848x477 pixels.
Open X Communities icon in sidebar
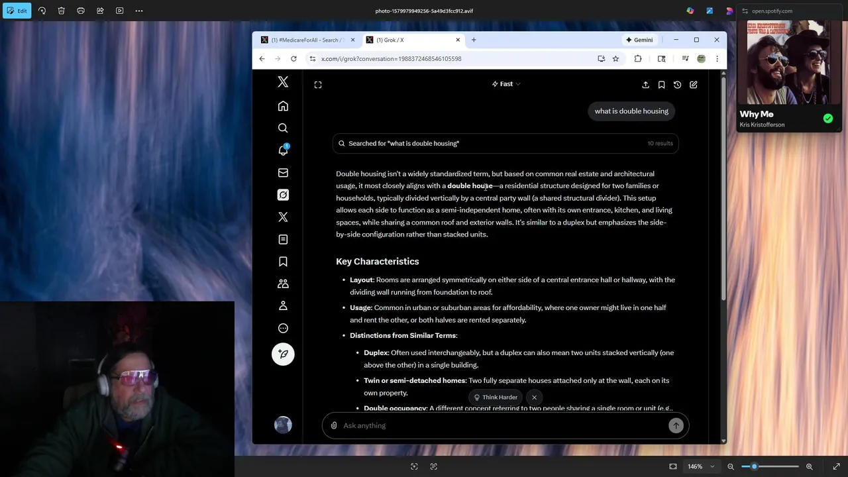283,284
